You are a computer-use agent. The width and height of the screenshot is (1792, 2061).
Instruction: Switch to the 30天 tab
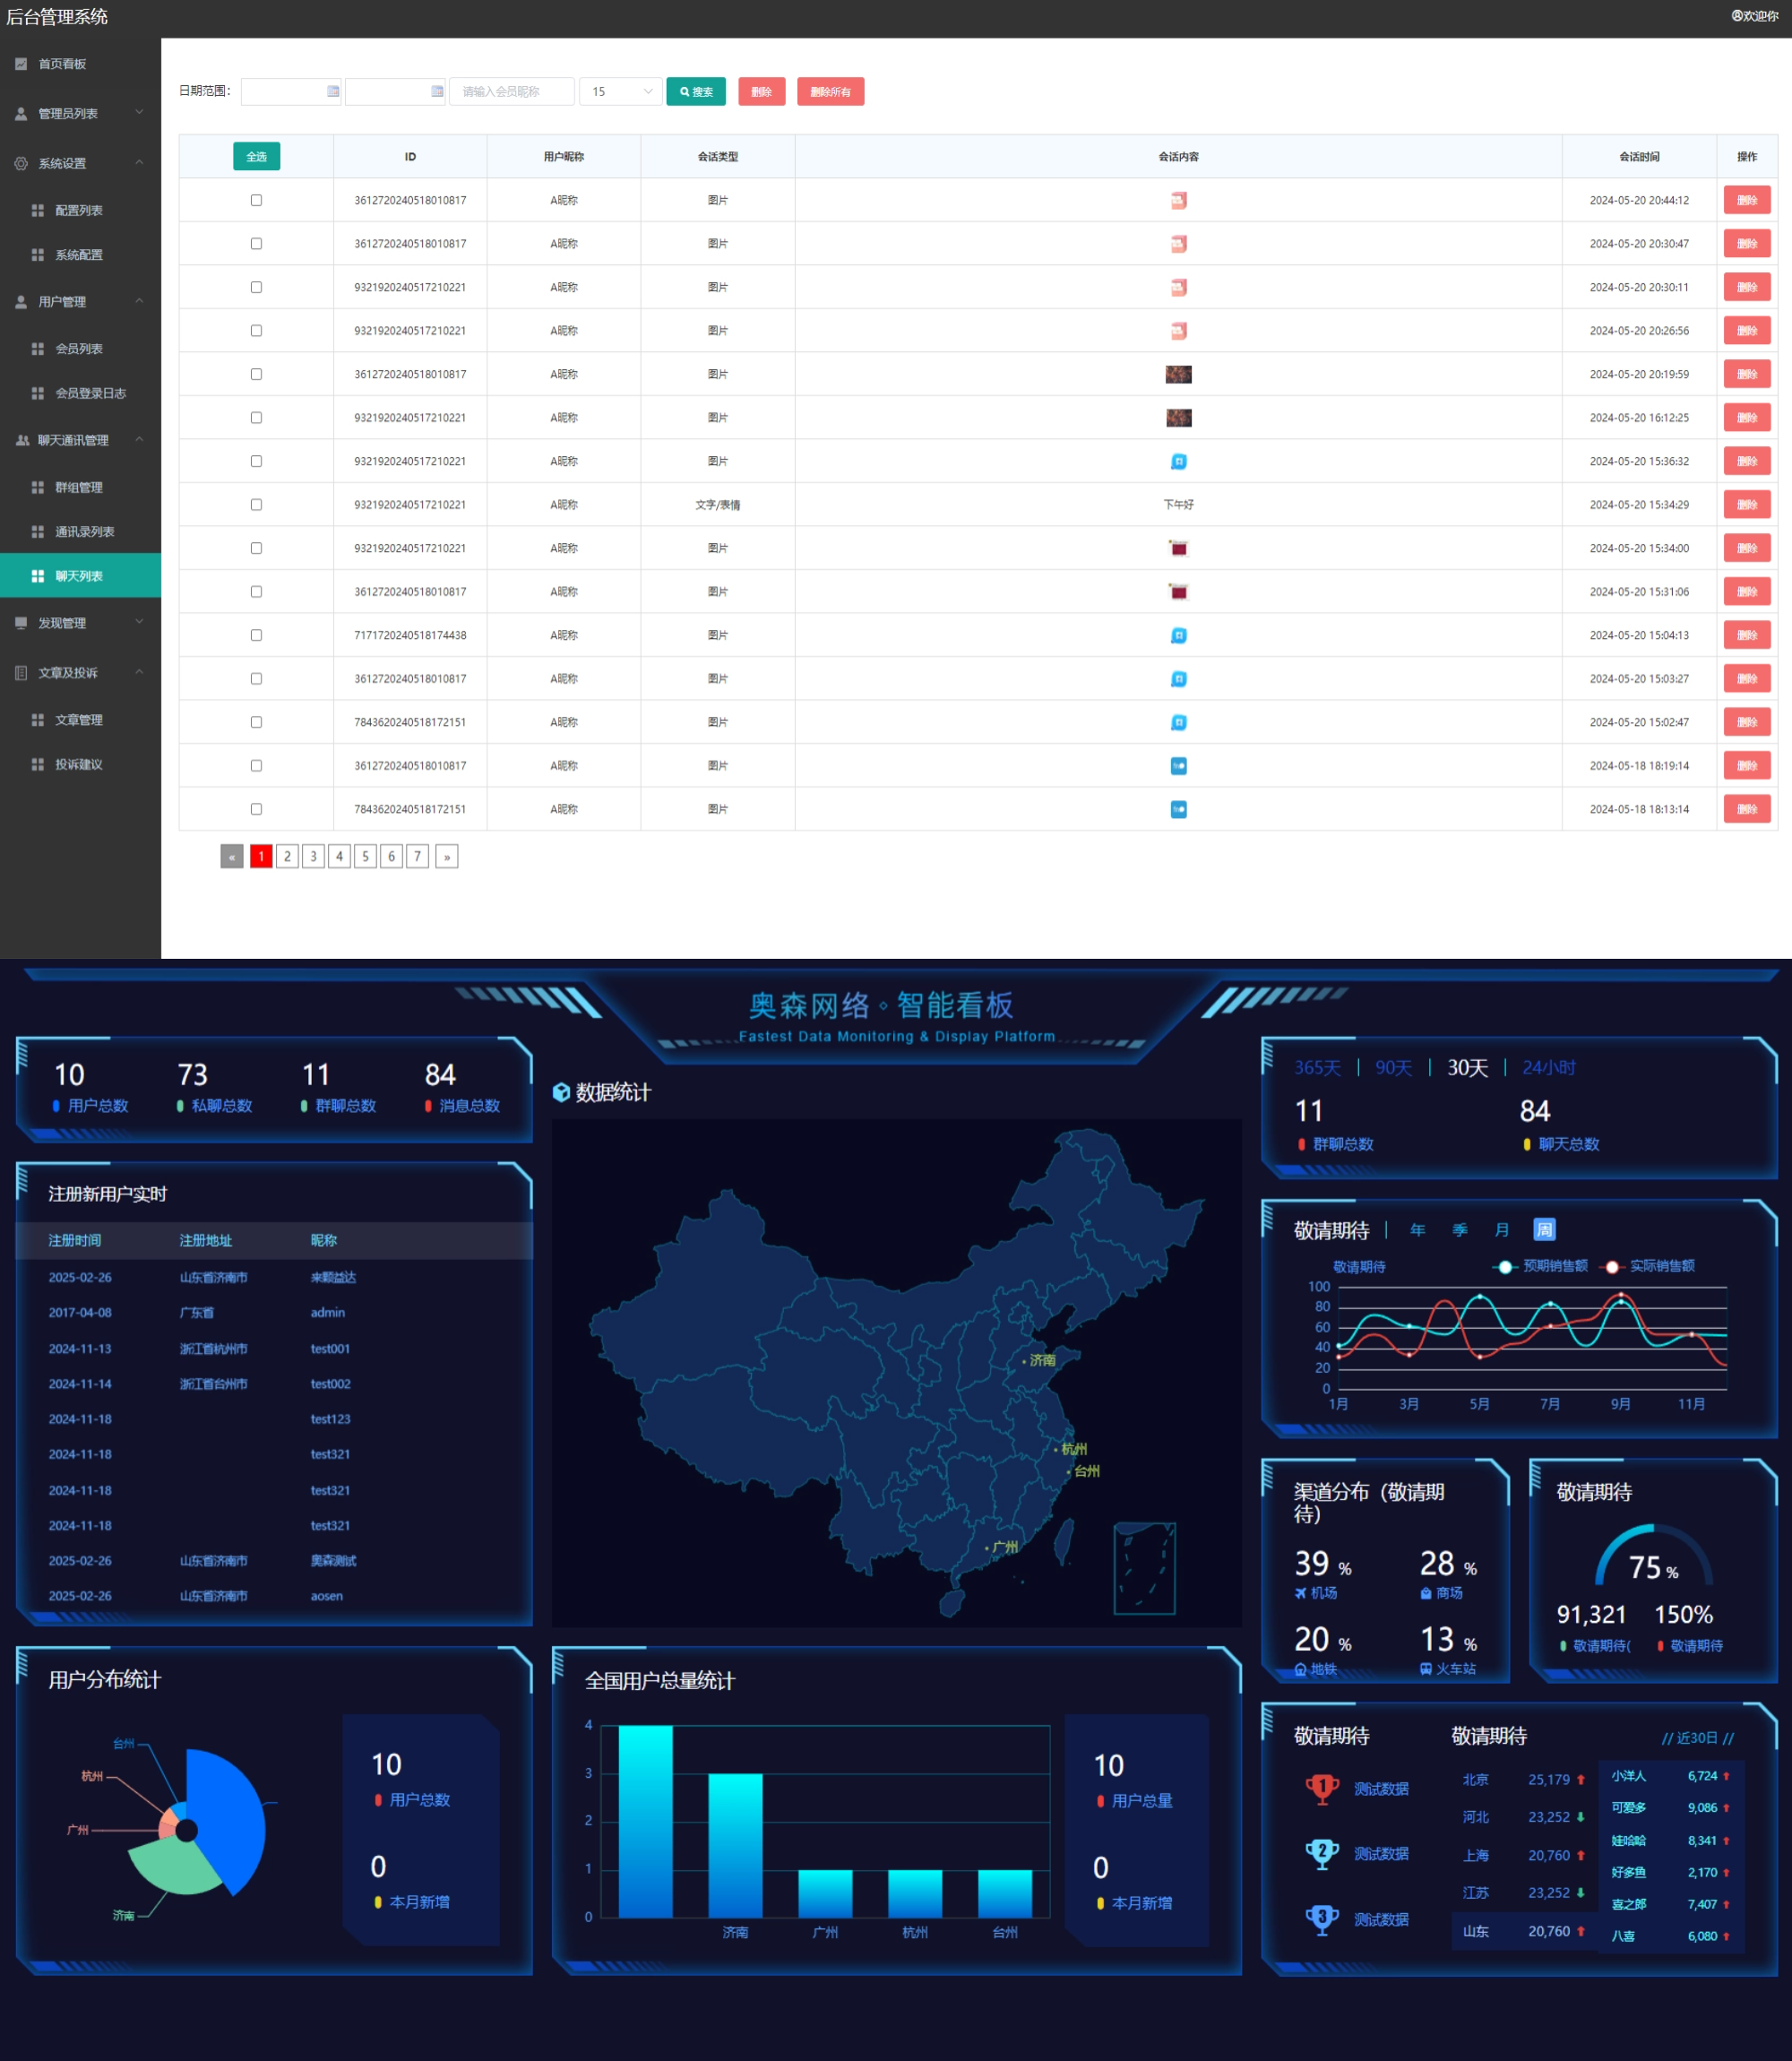1467,1067
